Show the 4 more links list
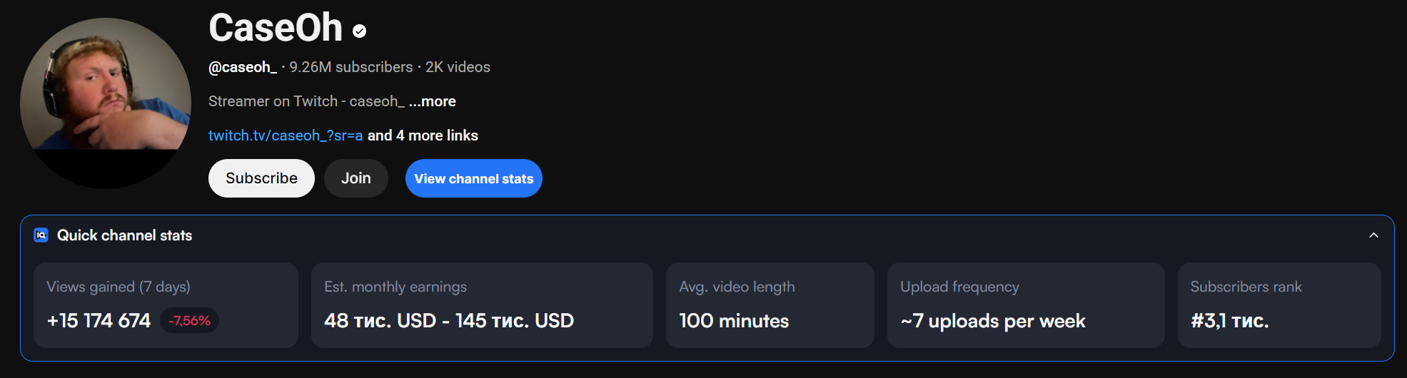Screen dimensions: 1407x378 (423, 136)
